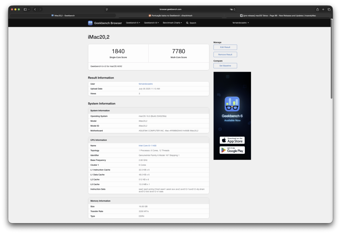The width and height of the screenshot is (341, 234).
Task: Open the Intel Core i5-11400 link
Action: click(x=147, y=146)
